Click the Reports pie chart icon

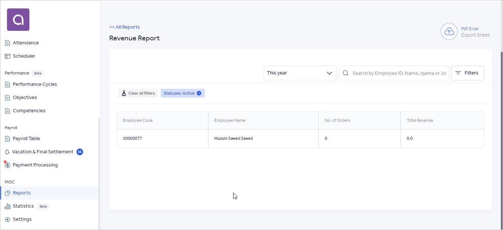7,193
